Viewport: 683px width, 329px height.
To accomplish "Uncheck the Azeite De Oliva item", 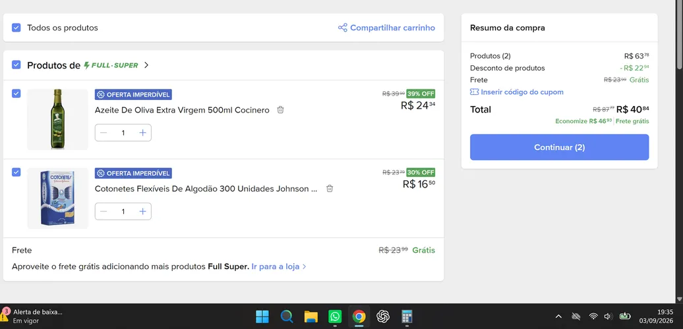I will (16, 93).
